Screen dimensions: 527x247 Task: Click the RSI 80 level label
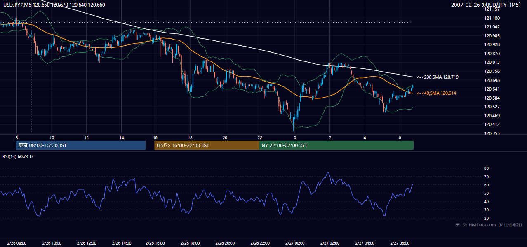(486, 168)
